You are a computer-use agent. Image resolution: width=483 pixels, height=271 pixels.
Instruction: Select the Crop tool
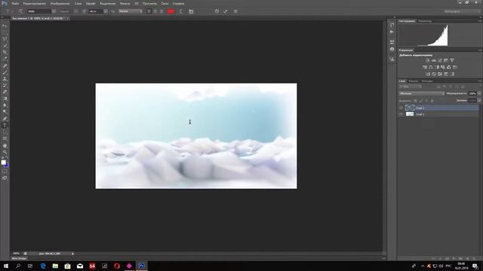[x=5, y=52]
